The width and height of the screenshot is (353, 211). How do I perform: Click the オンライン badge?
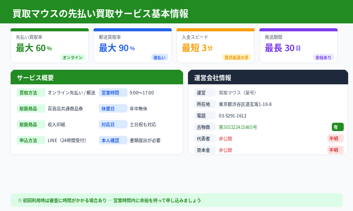click(73, 57)
